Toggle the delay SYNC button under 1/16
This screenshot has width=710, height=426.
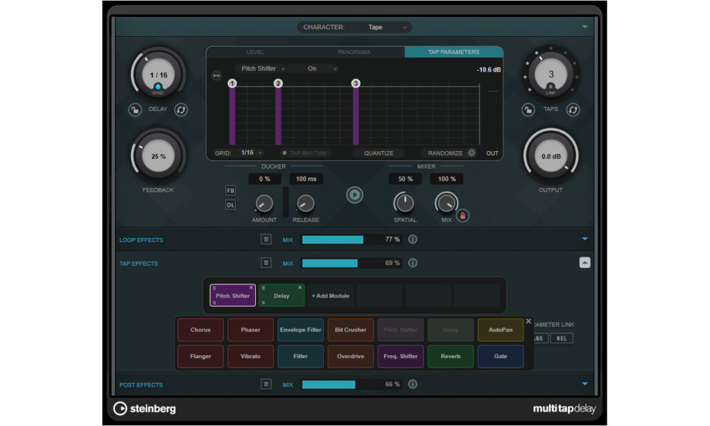click(x=157, y=87)
